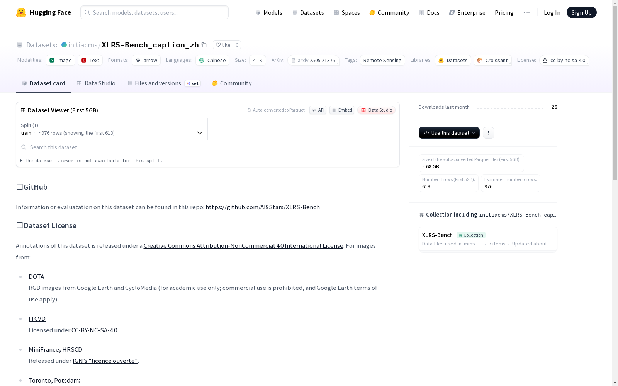Open the Files and versions tab
This screenshot has width=618, height=386.
163,83
